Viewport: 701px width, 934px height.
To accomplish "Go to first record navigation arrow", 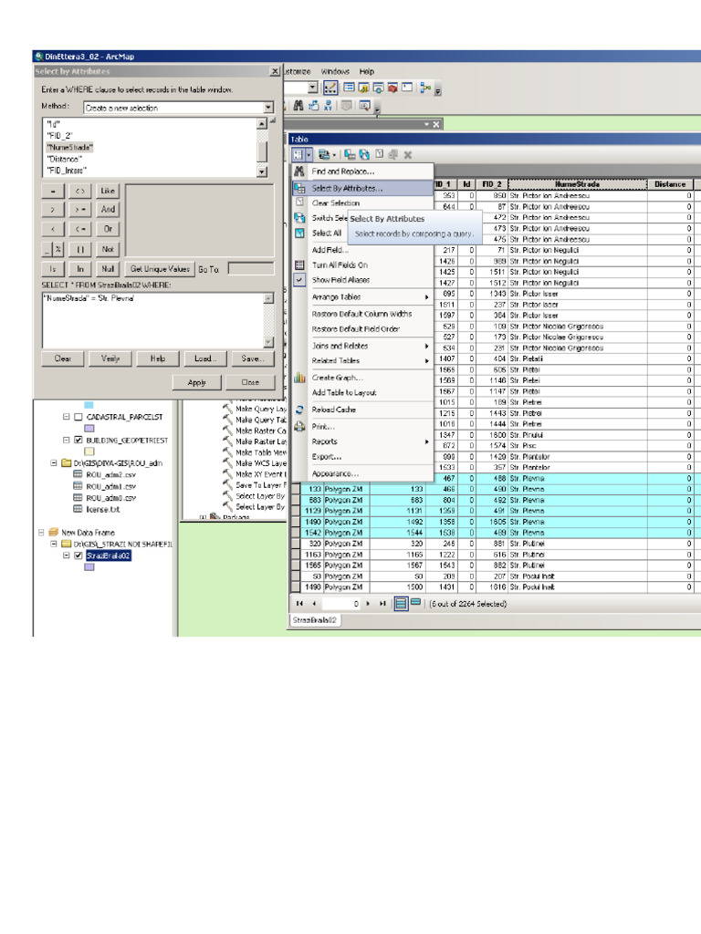I will click(299, 603).
